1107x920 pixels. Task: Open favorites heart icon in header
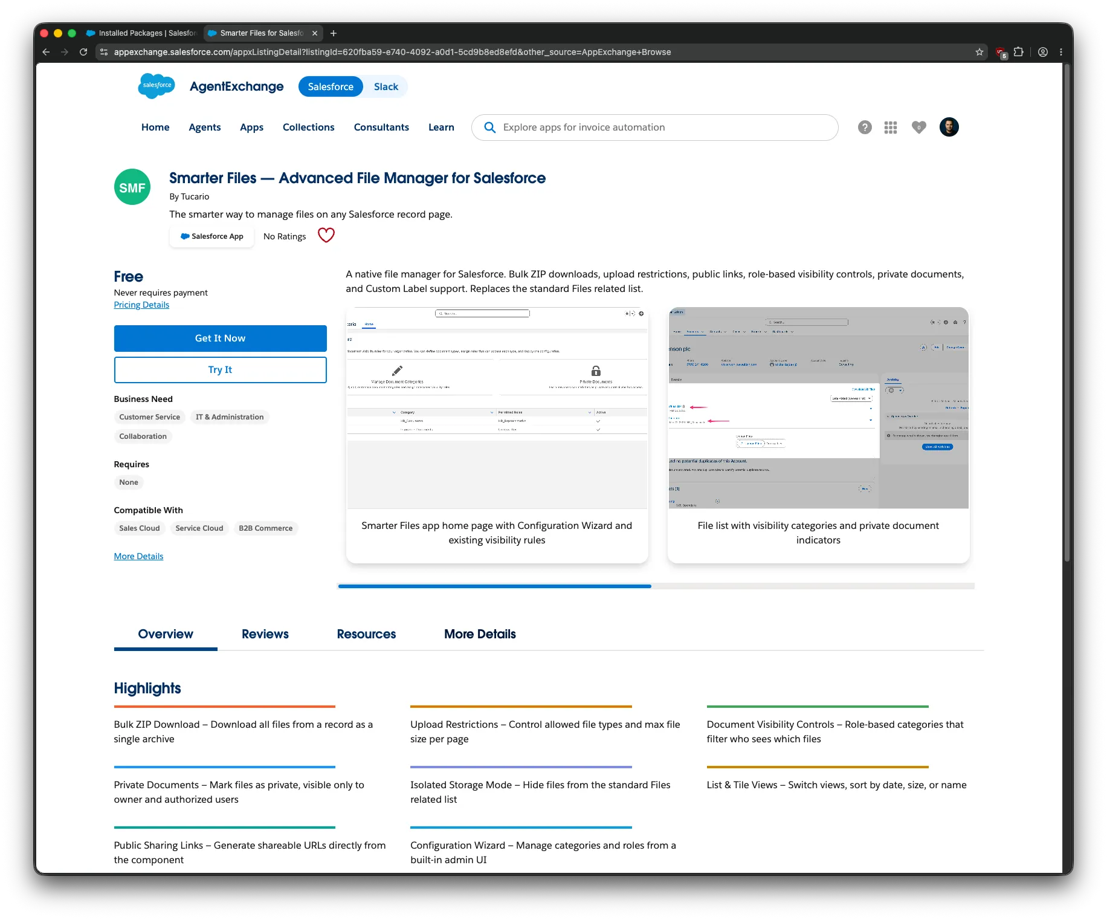pos(919,128)
